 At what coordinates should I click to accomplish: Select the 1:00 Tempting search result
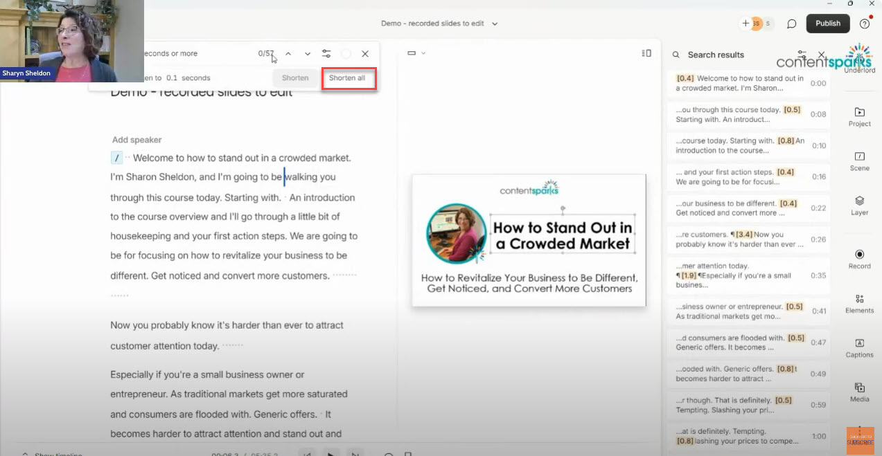coord(748,436)
